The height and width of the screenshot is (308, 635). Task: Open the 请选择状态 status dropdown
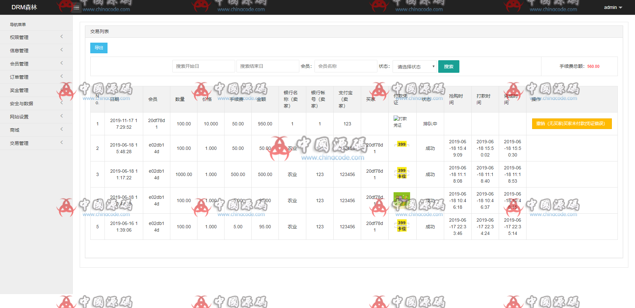[414, 66]
